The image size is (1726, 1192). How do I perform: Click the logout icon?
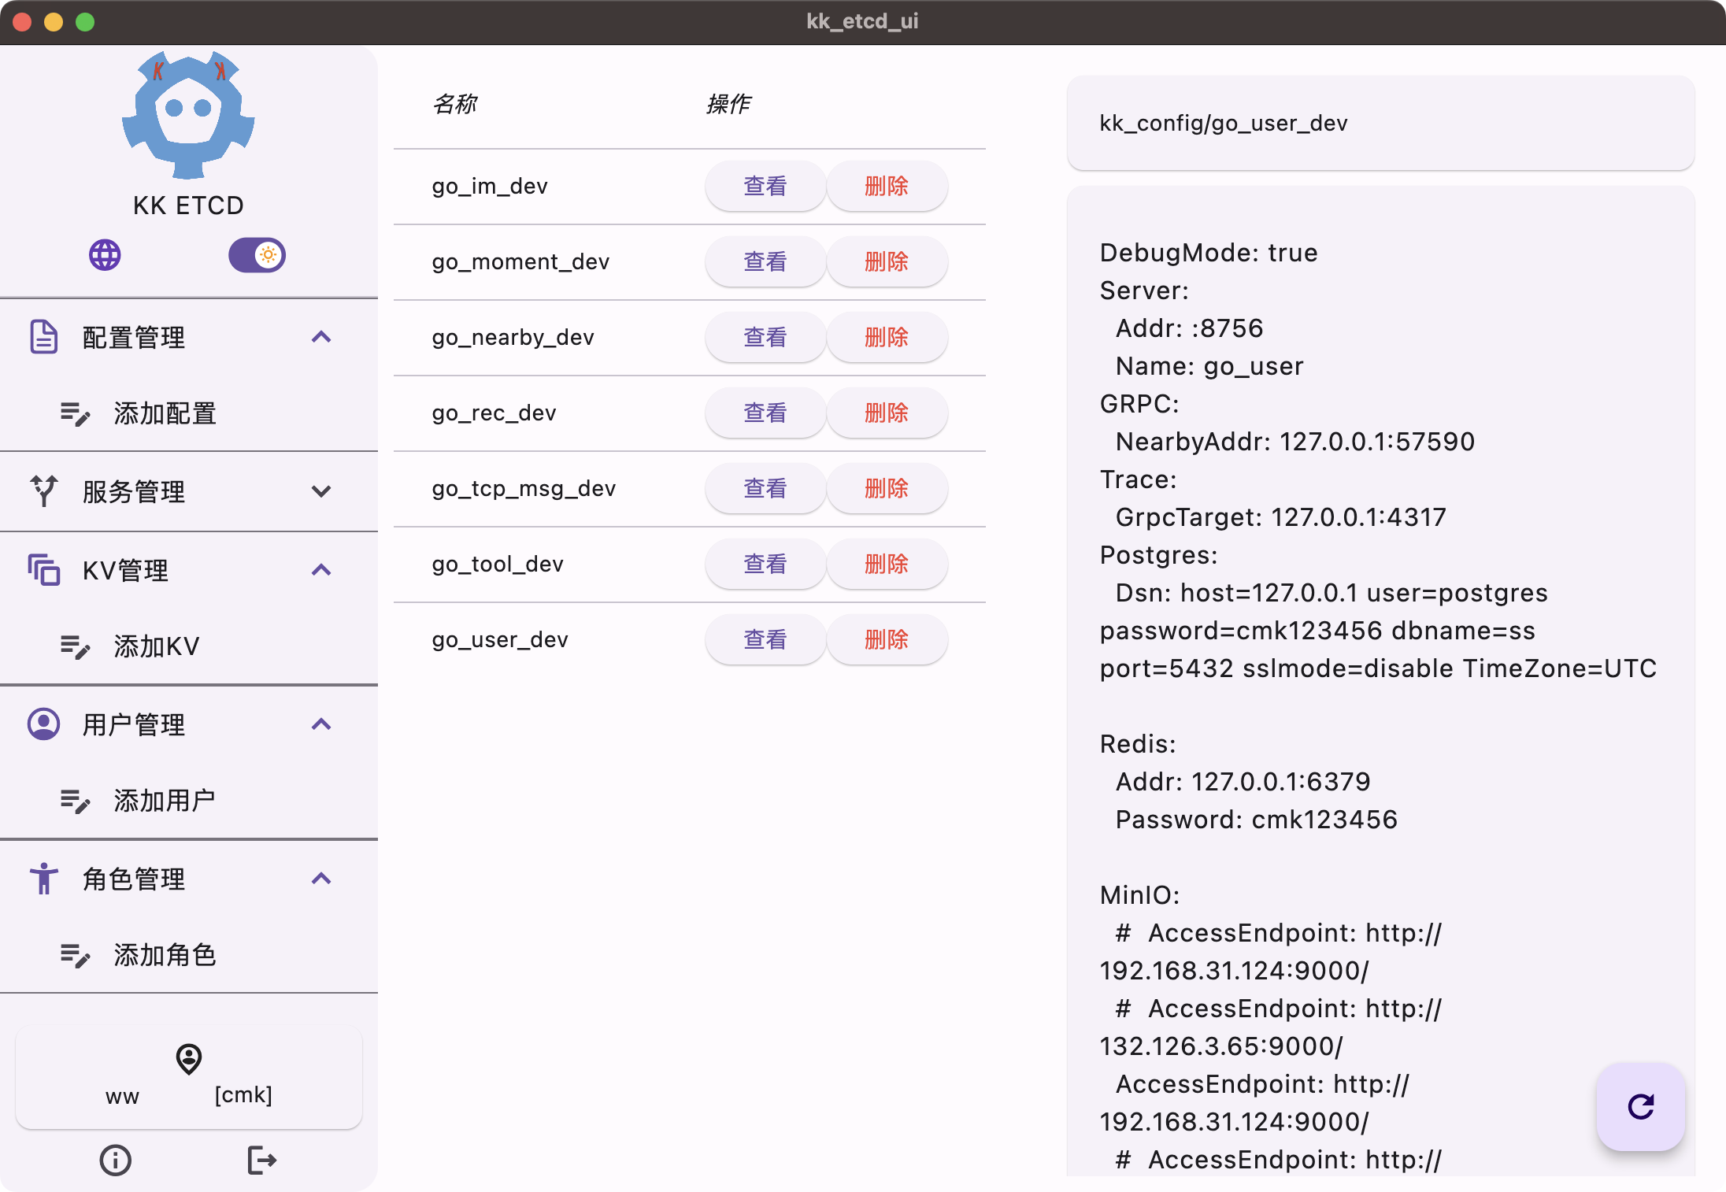tap(261, 1160)
